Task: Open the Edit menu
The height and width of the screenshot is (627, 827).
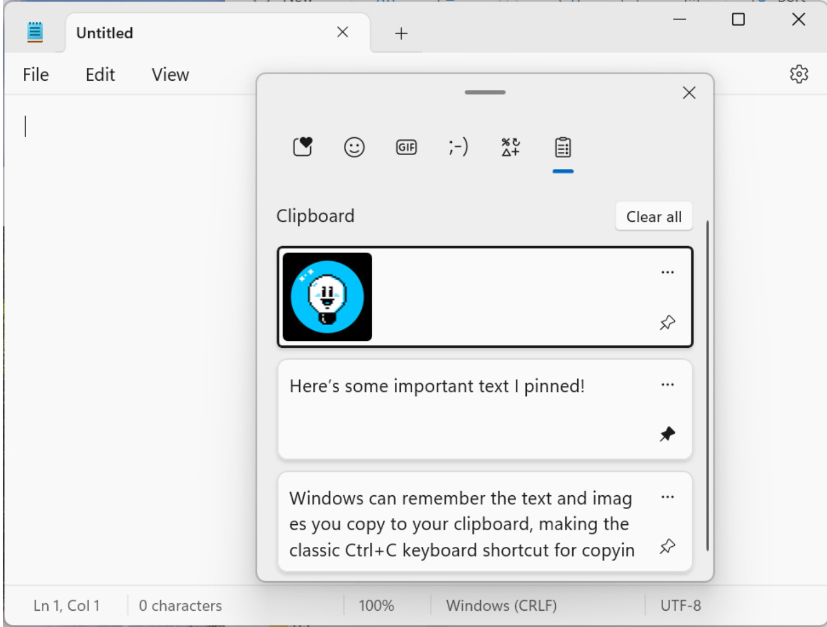Action: click(100, 74)
